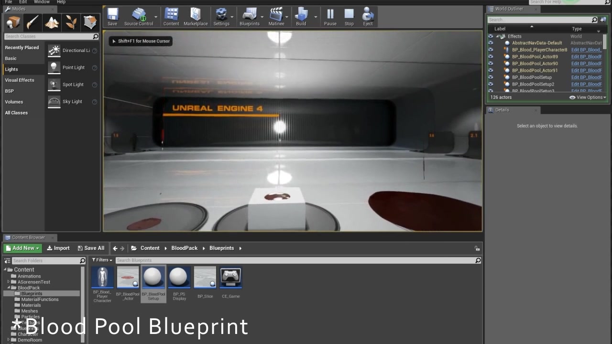Open the View Options dropdown

click(x=588, y=97)
